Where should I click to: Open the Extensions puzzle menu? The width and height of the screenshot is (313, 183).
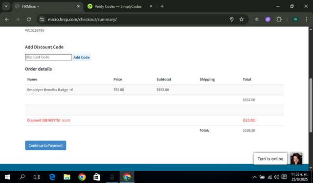pyautogui.click(x=279, y=20)
